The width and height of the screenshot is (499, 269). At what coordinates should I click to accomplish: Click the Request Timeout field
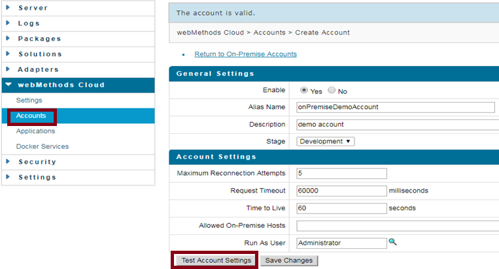point(341,191)
